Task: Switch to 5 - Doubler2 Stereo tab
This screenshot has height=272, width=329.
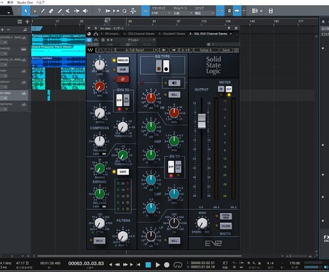Action: [172, 34]
